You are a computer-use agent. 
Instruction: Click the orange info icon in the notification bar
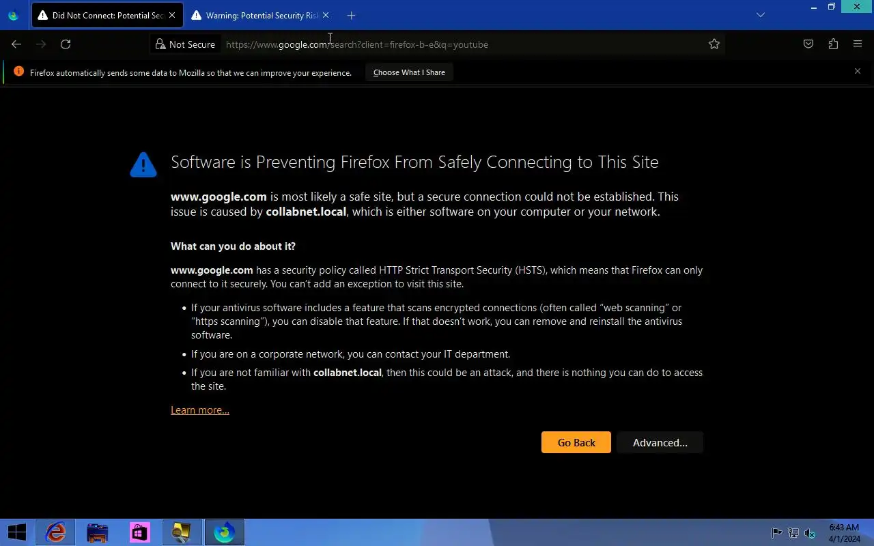click(x=18, y=72)
